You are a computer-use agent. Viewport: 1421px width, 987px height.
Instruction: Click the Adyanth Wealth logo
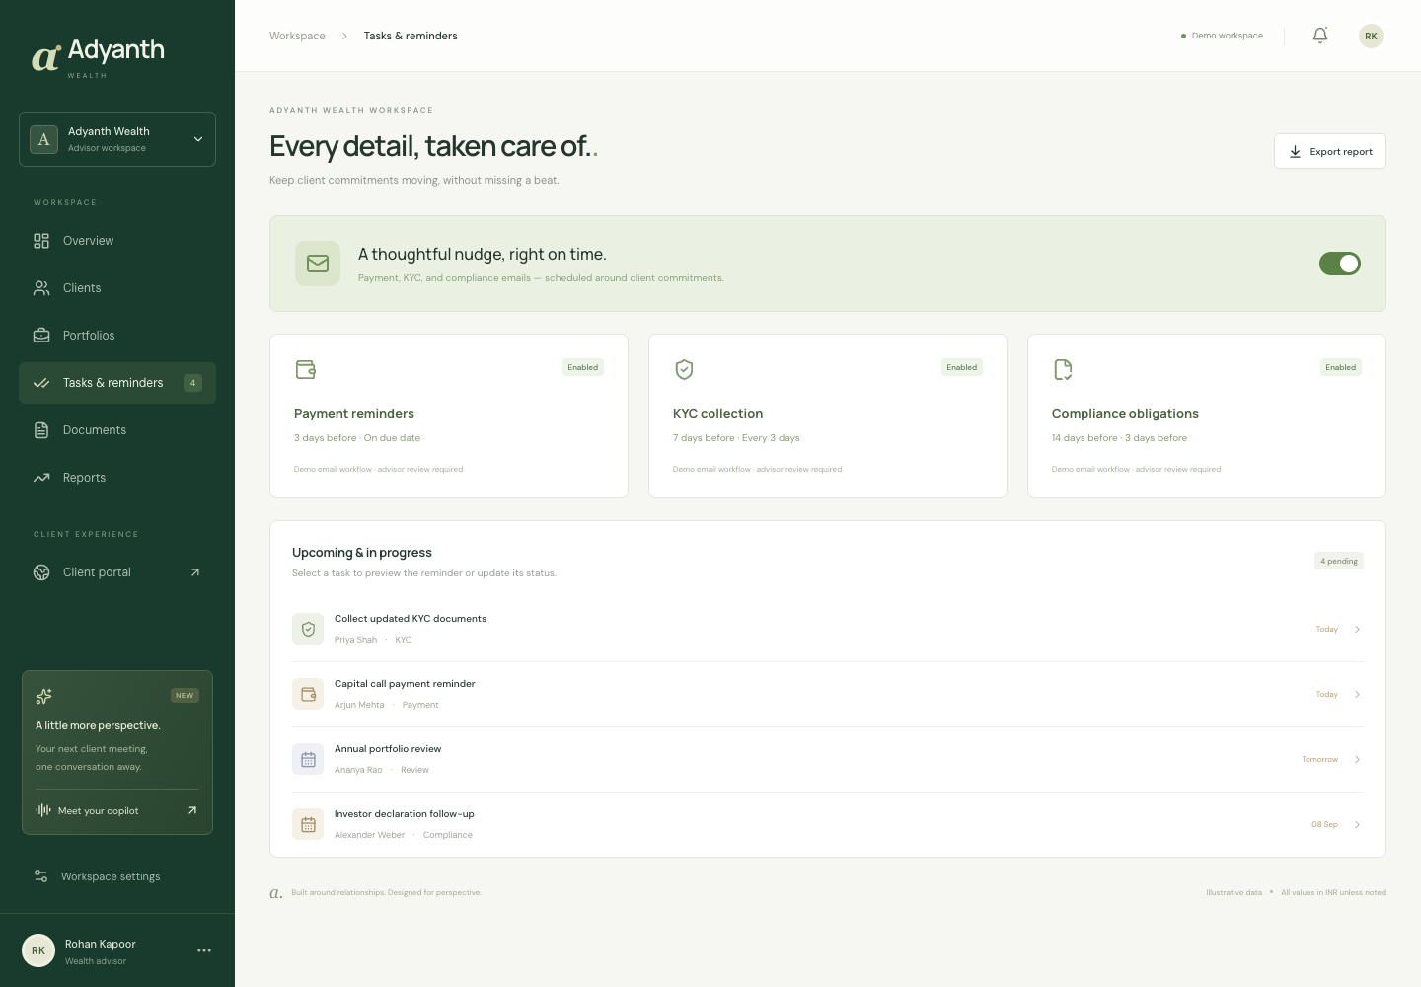pos(98,57)
